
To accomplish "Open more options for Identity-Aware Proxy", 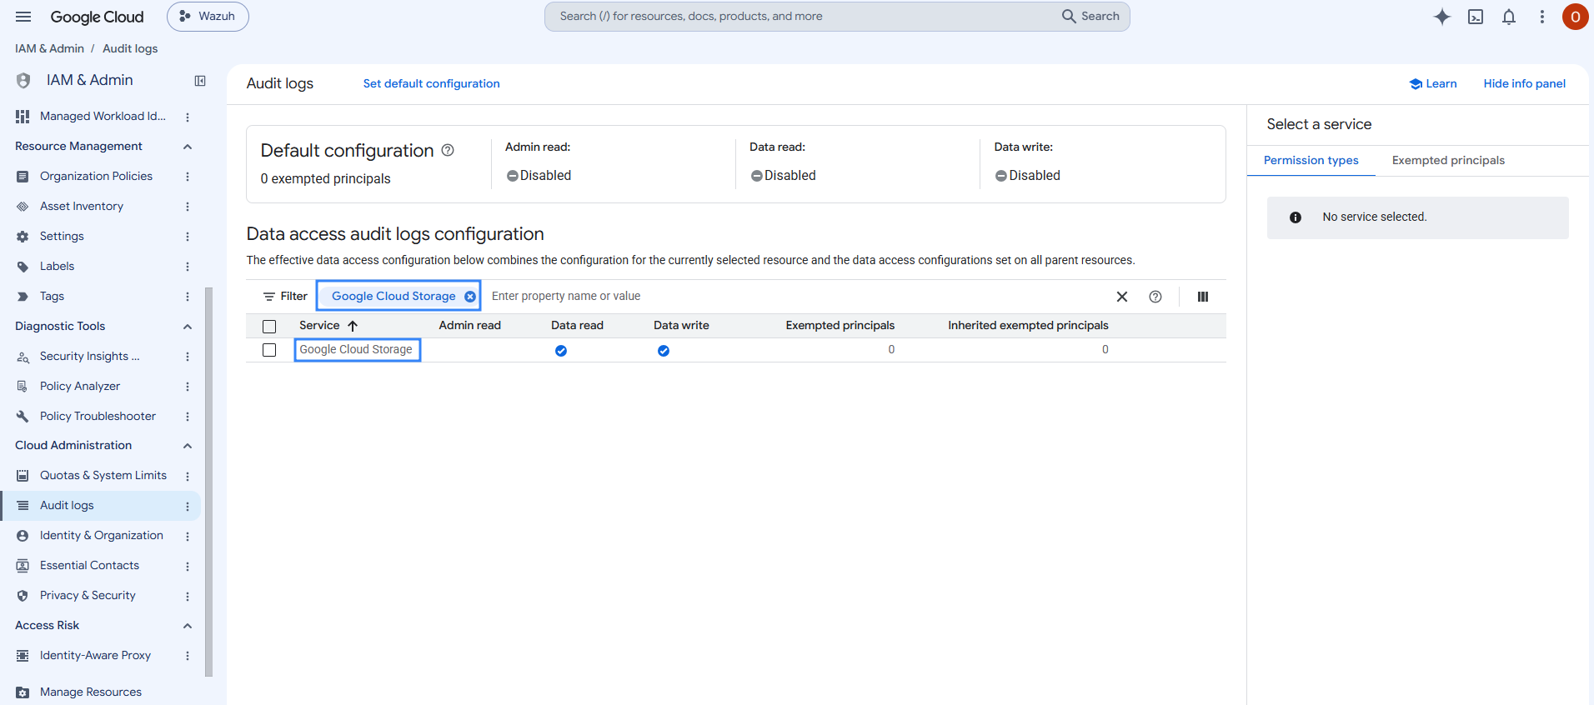I will click(x=188, y=656).
